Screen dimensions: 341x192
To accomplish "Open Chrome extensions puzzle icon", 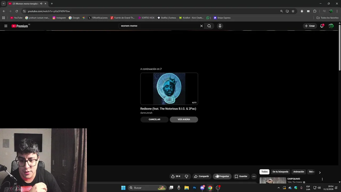I will pyautogui.click(x=315, y=11).
